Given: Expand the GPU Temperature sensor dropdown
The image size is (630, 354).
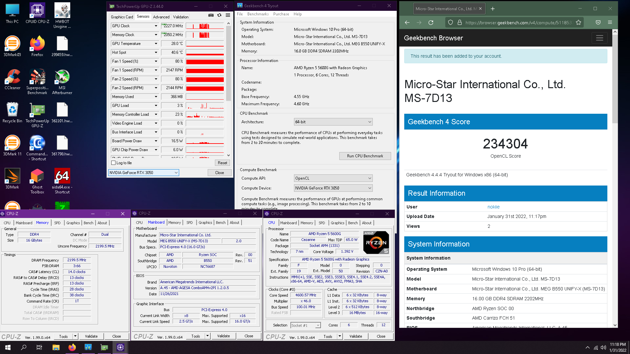Looking at the screenshot, I should pyautogui.click(x=156, y=44).
